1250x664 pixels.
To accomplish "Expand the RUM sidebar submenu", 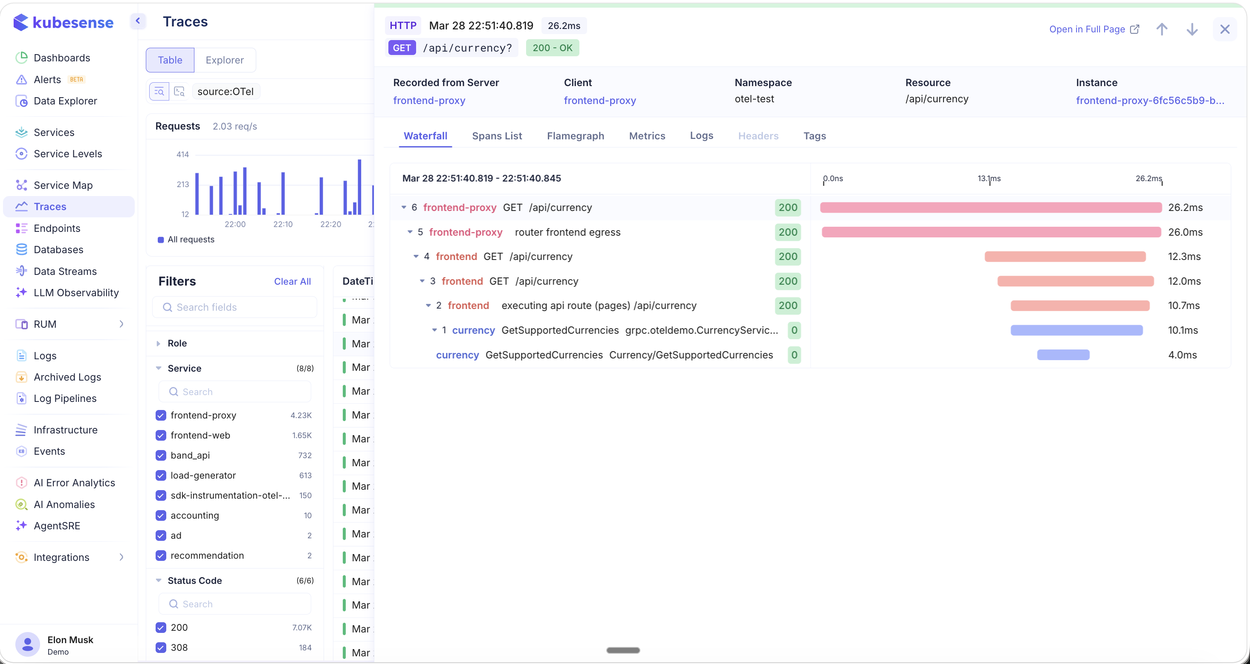I will pyautogui.click(x=122, y=324).
